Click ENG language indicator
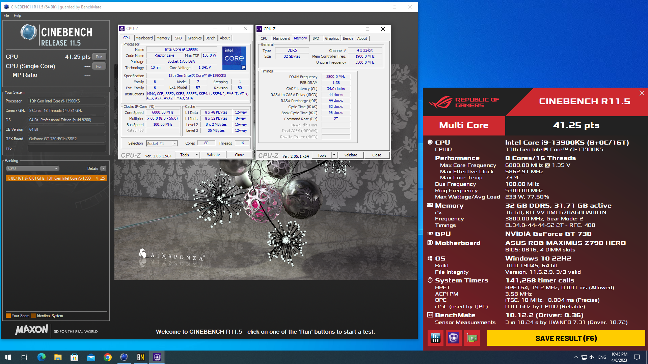The width and height of the screenshot is (648, 364). coord(602,357)
